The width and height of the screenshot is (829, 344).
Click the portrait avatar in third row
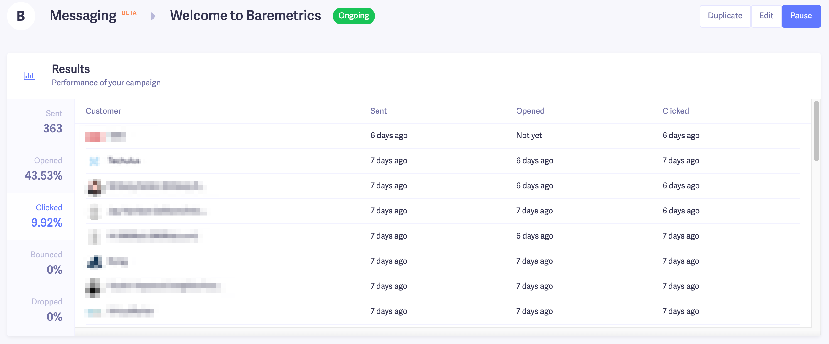click(x=95, y=187)
